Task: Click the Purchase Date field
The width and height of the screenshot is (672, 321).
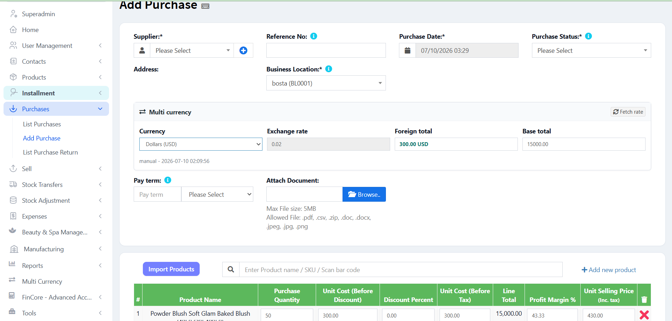Action: (467, 51)
